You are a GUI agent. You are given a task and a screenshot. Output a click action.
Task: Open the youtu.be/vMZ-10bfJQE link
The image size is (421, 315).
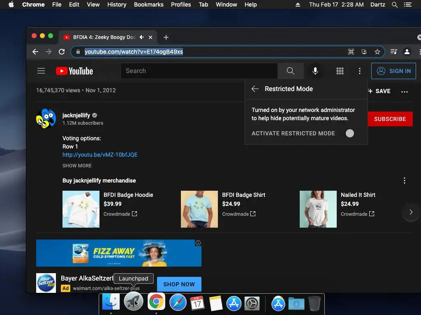pos(100,155)
